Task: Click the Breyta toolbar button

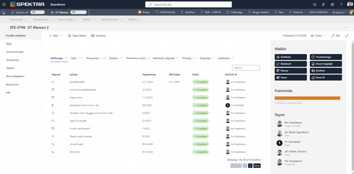Action: pos(144,12)
